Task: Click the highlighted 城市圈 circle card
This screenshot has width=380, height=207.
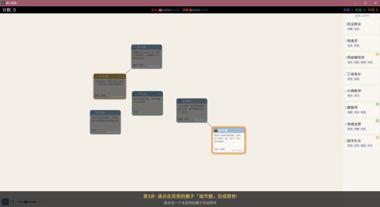Action: (229, 140)
